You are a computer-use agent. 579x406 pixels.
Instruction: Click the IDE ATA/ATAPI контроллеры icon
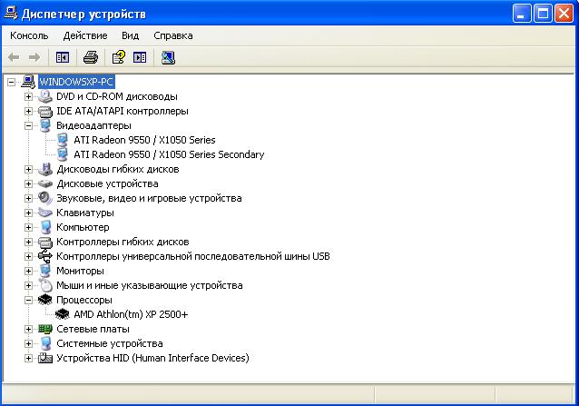coord(45,111)
